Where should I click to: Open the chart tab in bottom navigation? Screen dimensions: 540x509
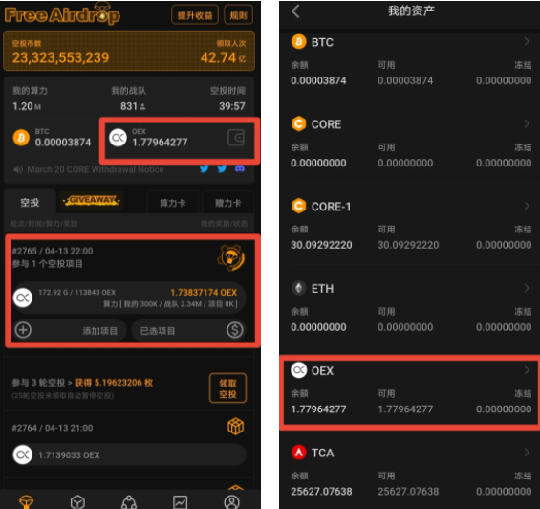181,502
